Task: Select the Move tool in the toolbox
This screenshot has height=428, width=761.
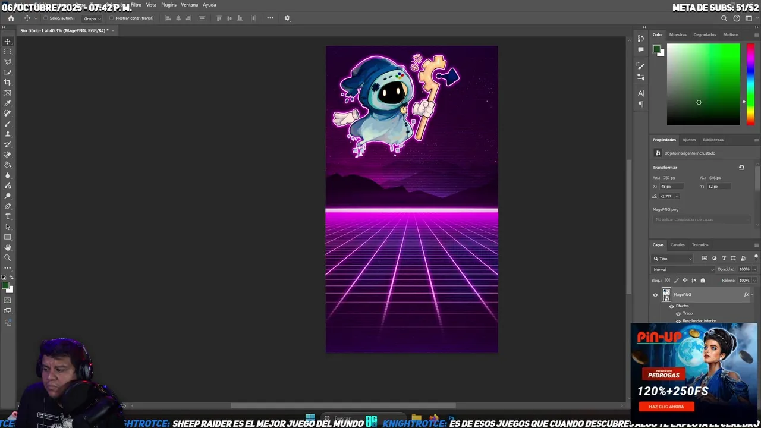Action: pos(8,42)
